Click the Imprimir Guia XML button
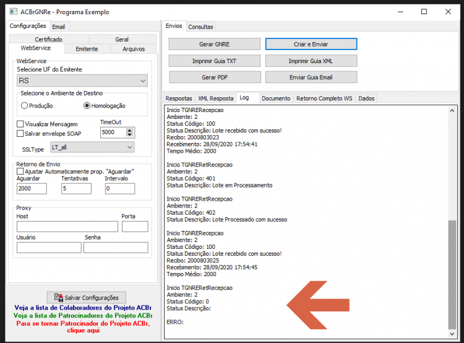This screenshot has height=343, width=464. (x=311, y=61)
